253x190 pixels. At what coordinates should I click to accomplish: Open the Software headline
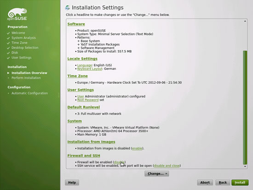point(76,24)
